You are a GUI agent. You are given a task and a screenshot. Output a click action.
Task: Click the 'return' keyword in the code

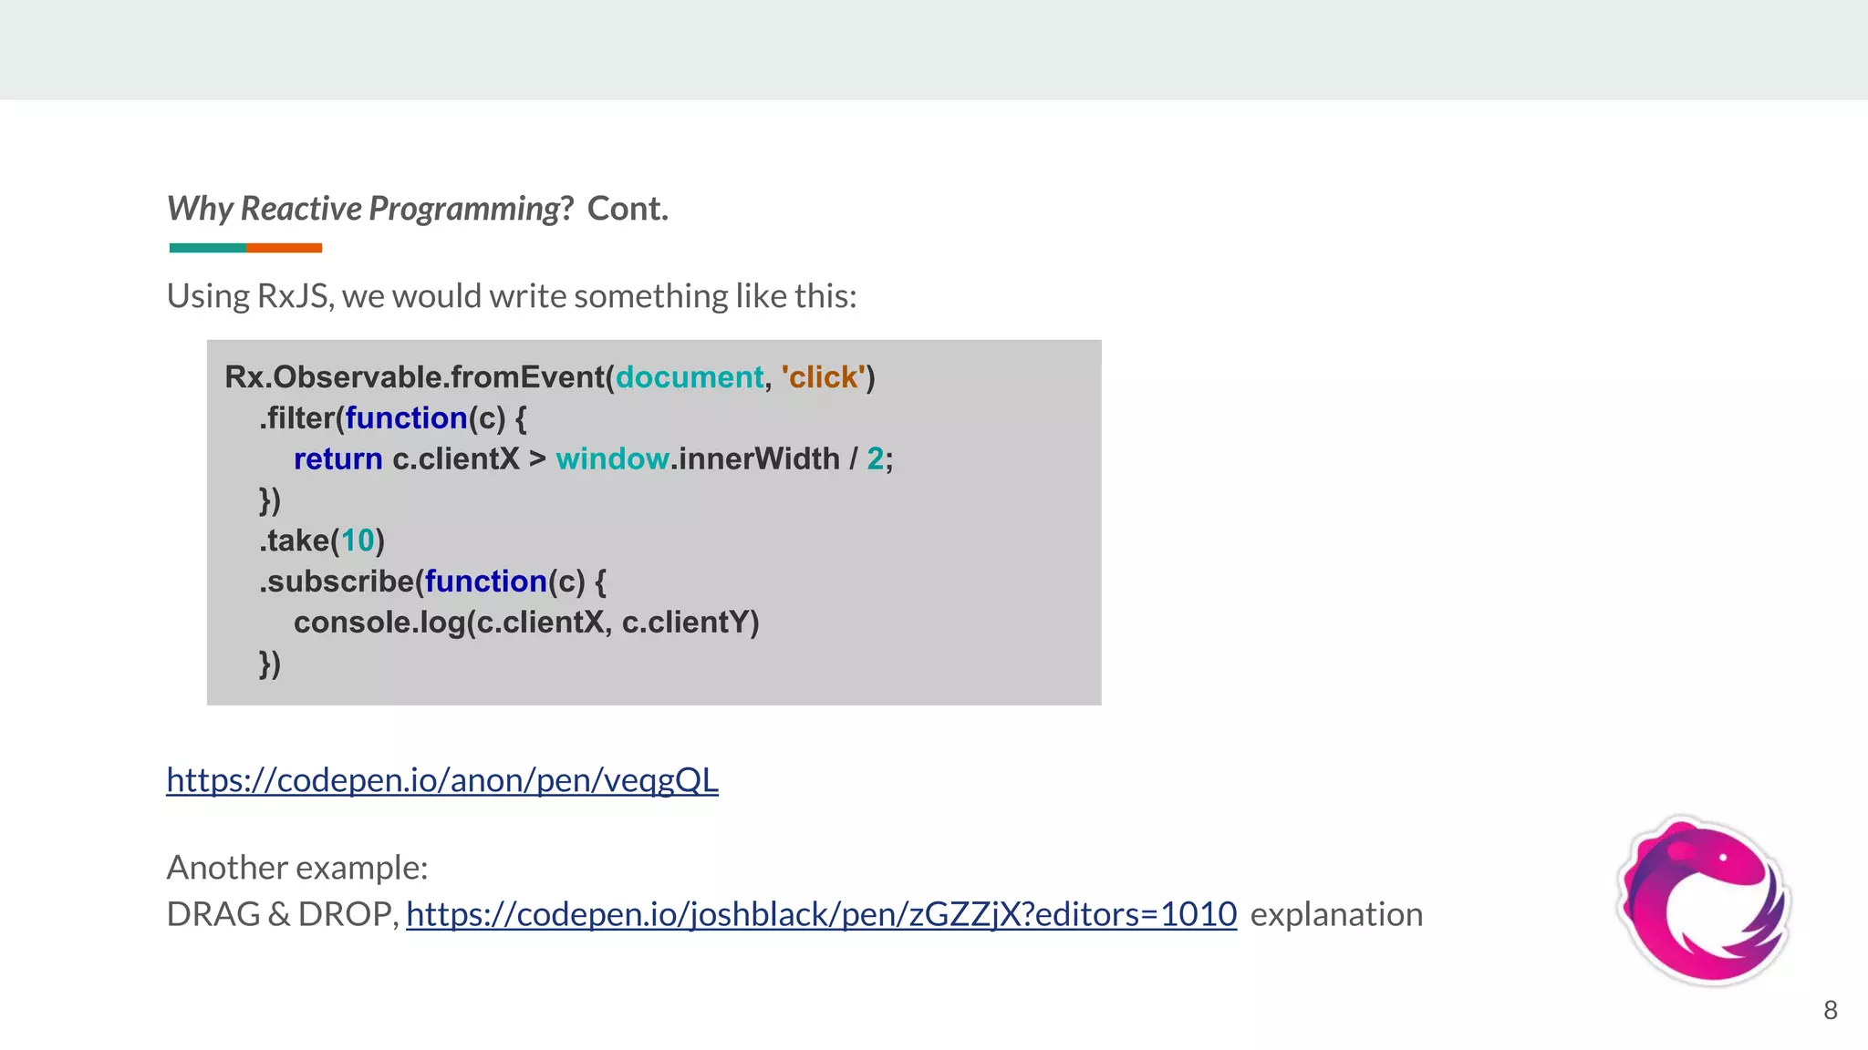(x=337, y=459)
